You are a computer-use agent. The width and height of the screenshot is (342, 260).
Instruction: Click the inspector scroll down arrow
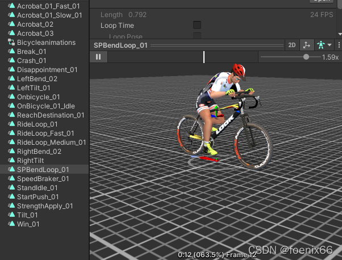coord(340,34)
